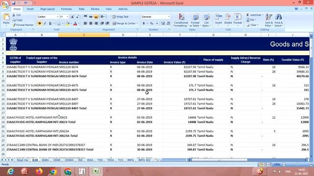Open the Clear dropdown
The height and width of the screenshot is (176, 314).
(252, 25)
